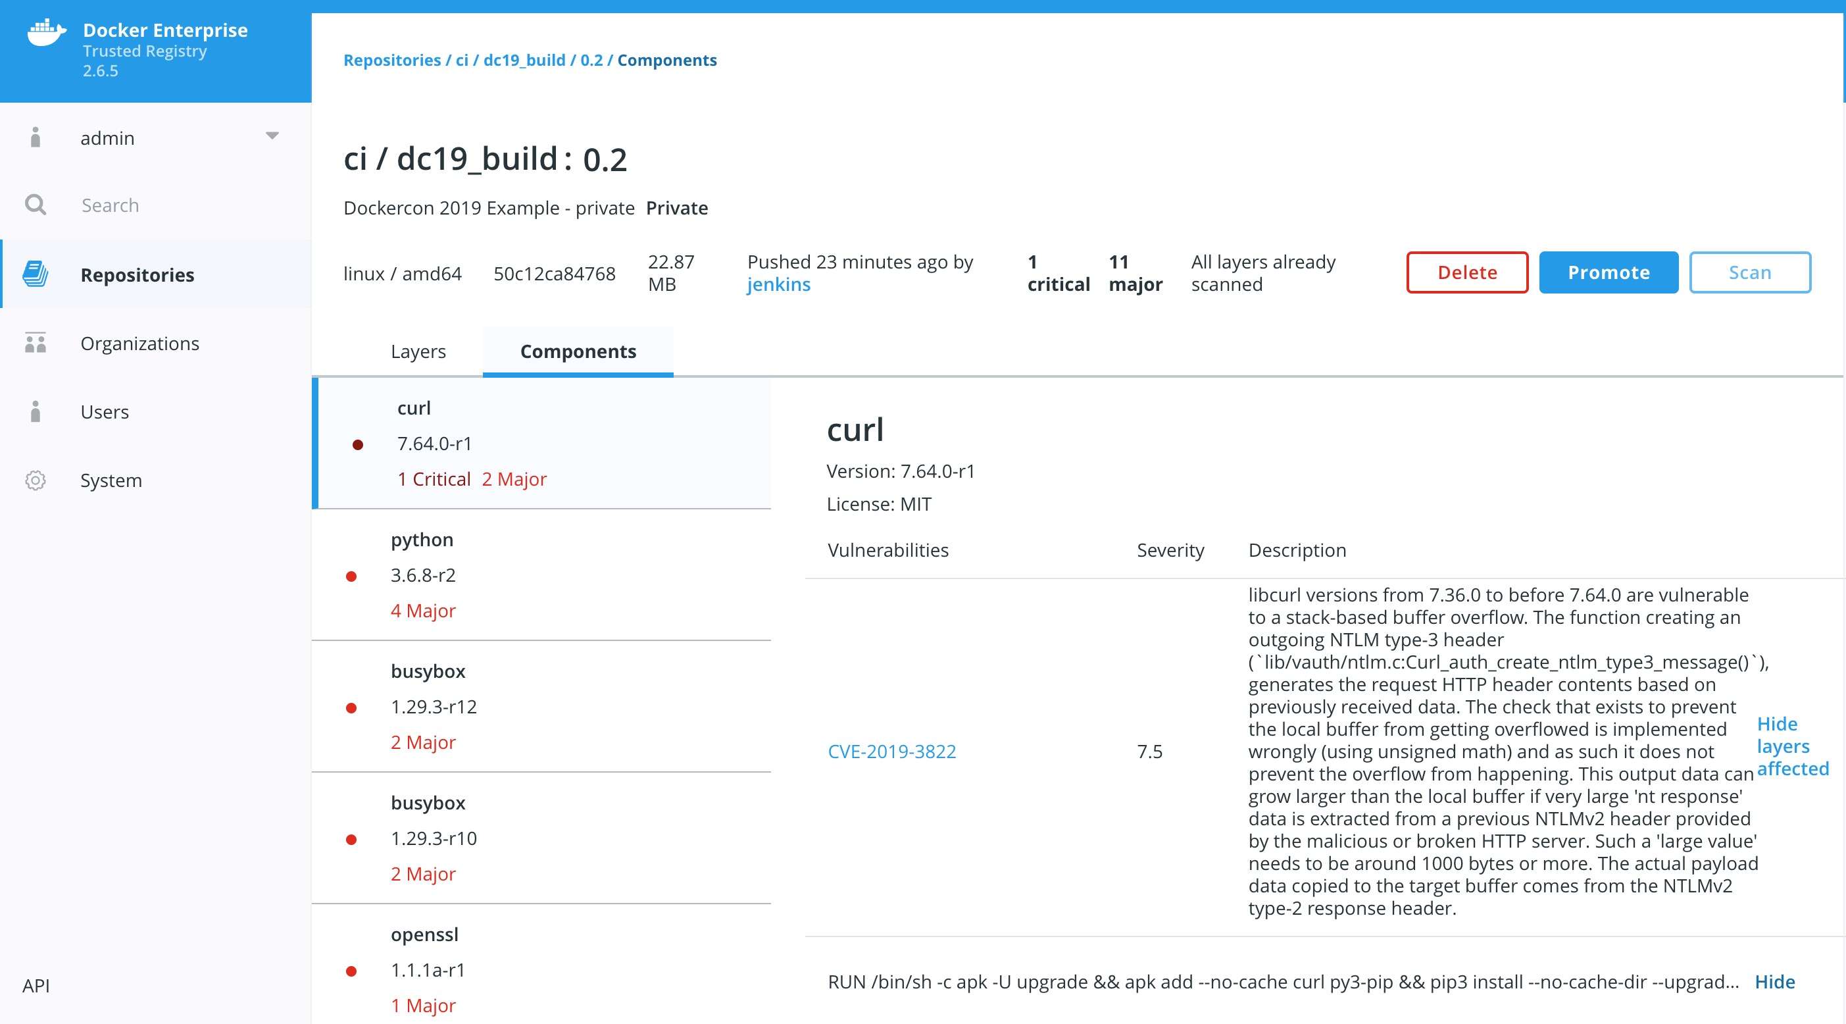This screenshot has height=1024, width=1846.
Task: Click the Organizations people icon
Action: [x=35, y=343]
